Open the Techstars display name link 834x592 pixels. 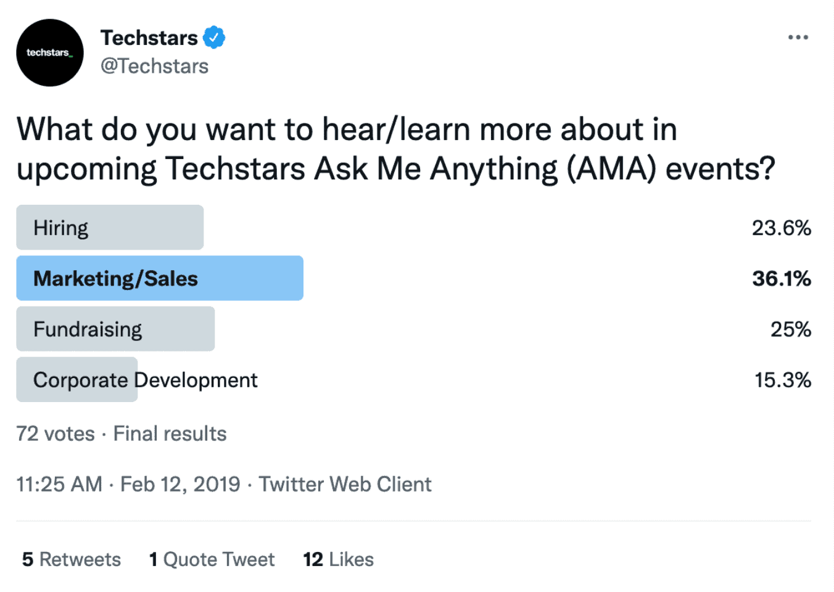click(149, 38)
